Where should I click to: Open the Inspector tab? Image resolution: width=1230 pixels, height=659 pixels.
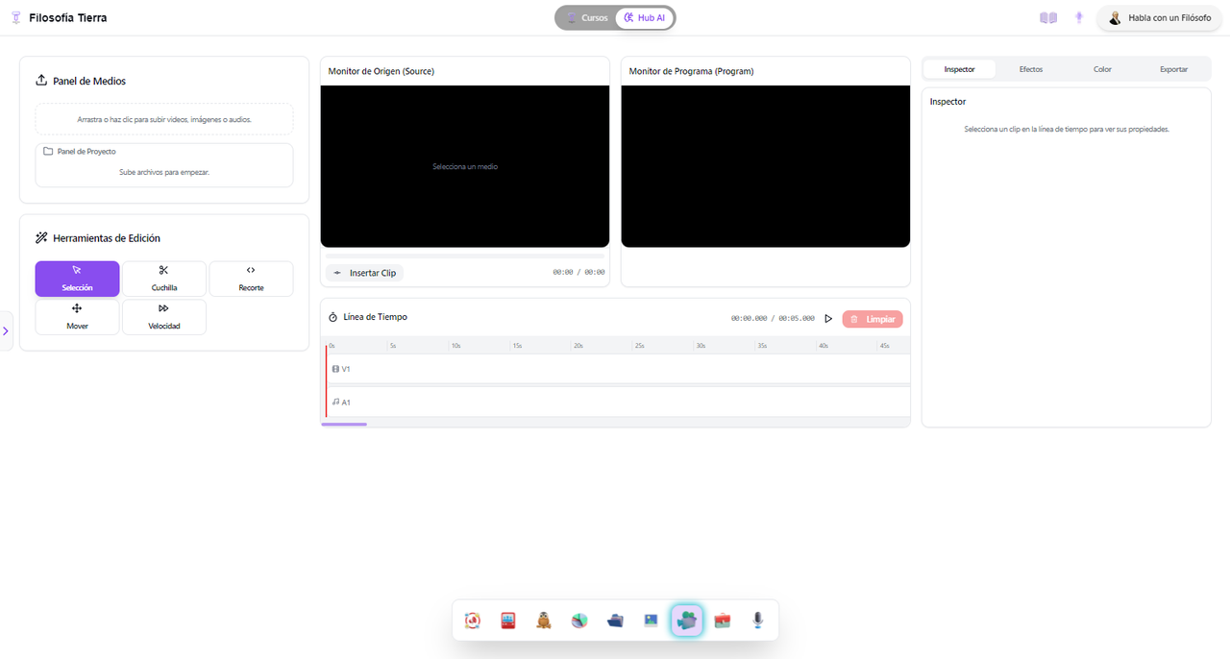[959, 69]
